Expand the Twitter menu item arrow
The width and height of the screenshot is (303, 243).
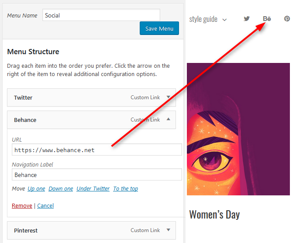[x=169, y=97]
